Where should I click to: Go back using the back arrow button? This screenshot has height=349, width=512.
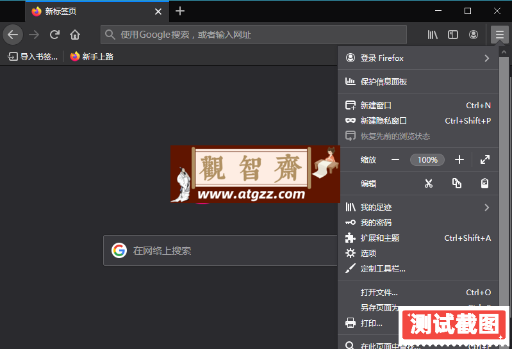[13, 35]
